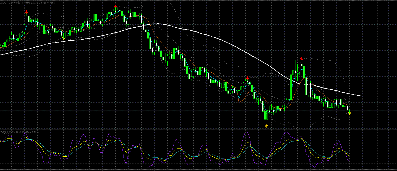Select the USDCAD,Monthly chart title text
The width and height of the screenshot is (397, 171).
click(x=10, y=2)
